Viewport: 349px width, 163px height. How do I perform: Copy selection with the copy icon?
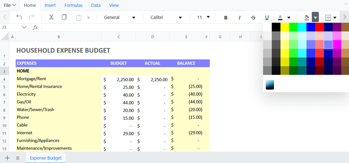click(64, 17)
